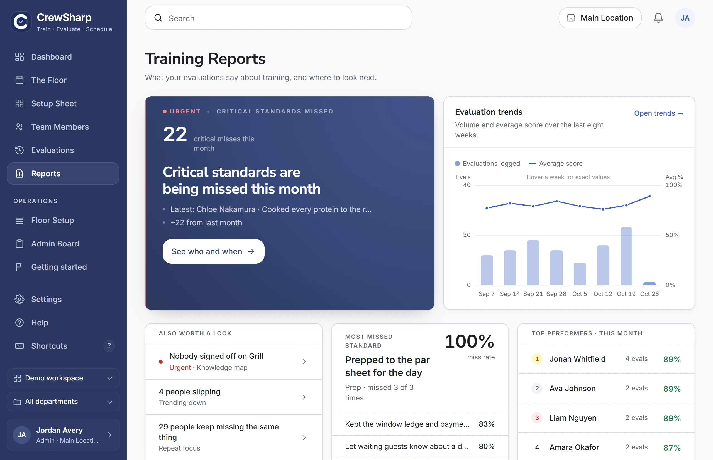This screenshot has width=713, height=460.
Task: Click the rank 3 badge for Liam
Action: pos(537,418)
